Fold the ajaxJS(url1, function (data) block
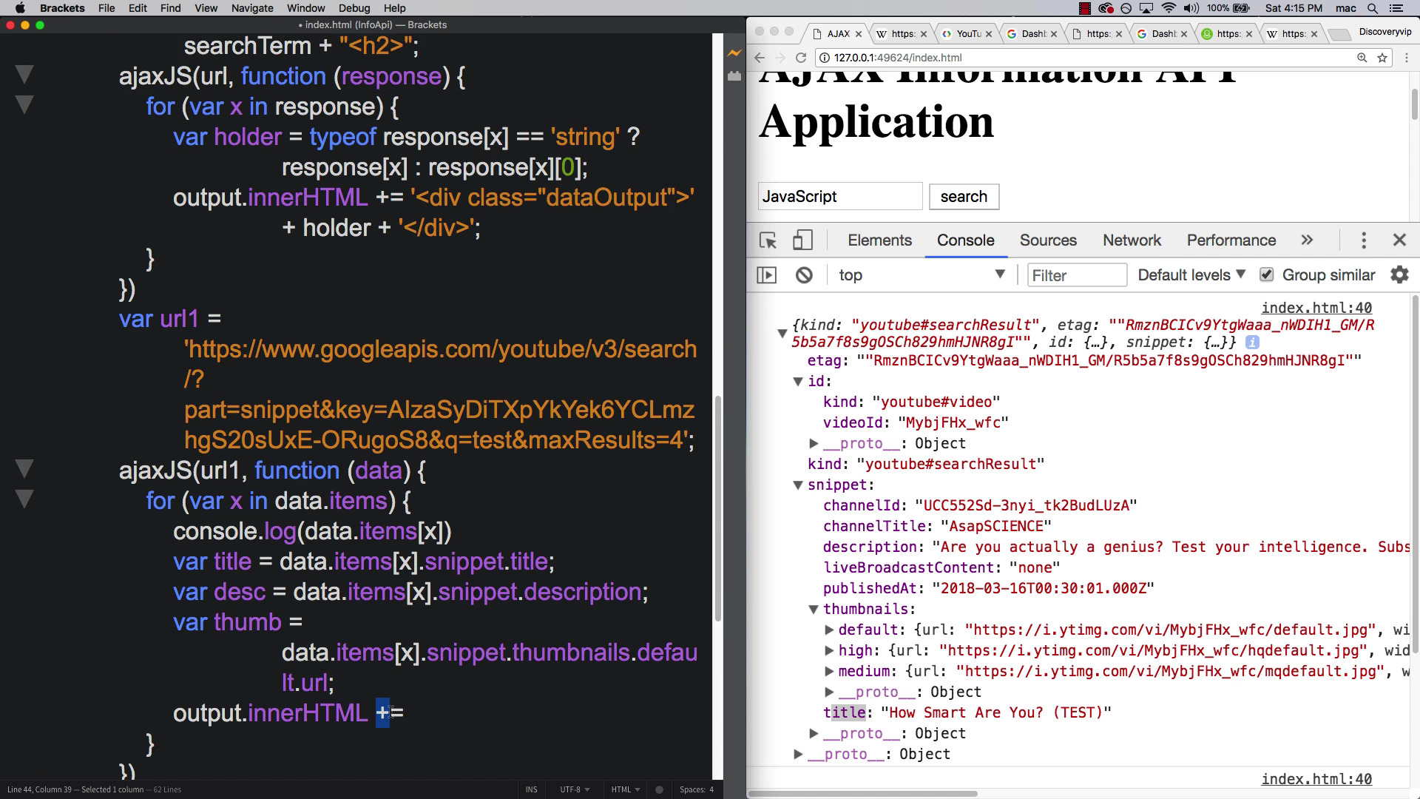The height and width of the screenshot is (799, 1420). coord(24,469)
